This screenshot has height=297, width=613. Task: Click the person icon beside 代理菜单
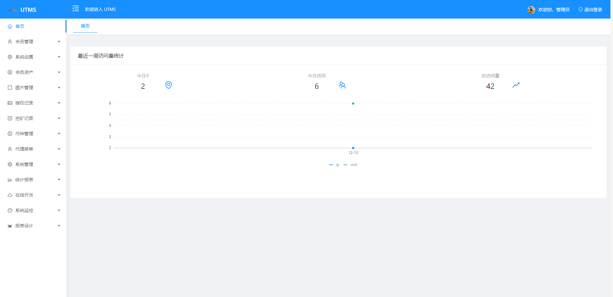[10, 149]
